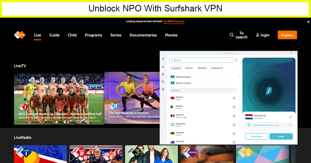Favorite Algeria with its star icon
311x163 pixels.
234,107
